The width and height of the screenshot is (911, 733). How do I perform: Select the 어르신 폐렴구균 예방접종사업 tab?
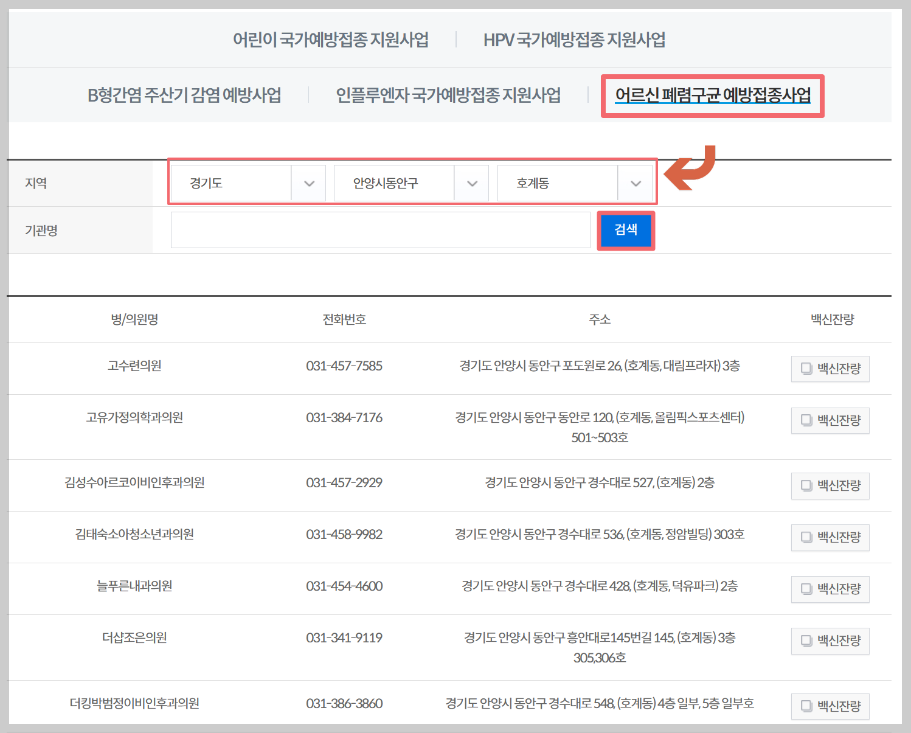point(713,96)
